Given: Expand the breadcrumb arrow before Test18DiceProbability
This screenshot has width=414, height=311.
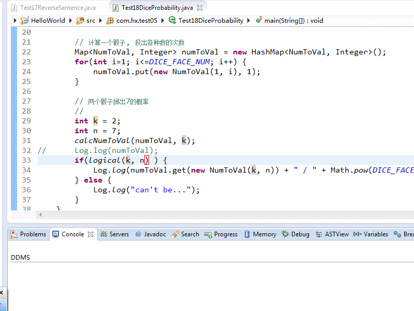Looking at the screenshot, I should [x=162, y=20].
